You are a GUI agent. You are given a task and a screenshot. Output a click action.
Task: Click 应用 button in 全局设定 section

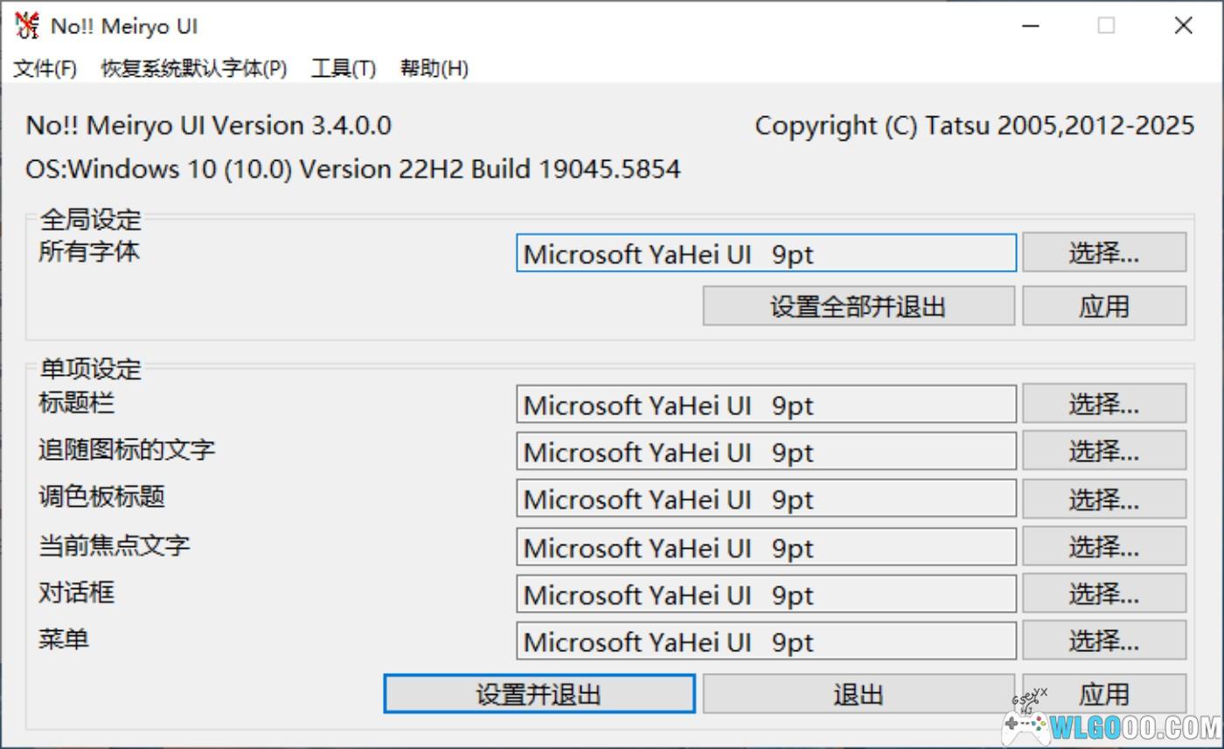click(1103, 307)
